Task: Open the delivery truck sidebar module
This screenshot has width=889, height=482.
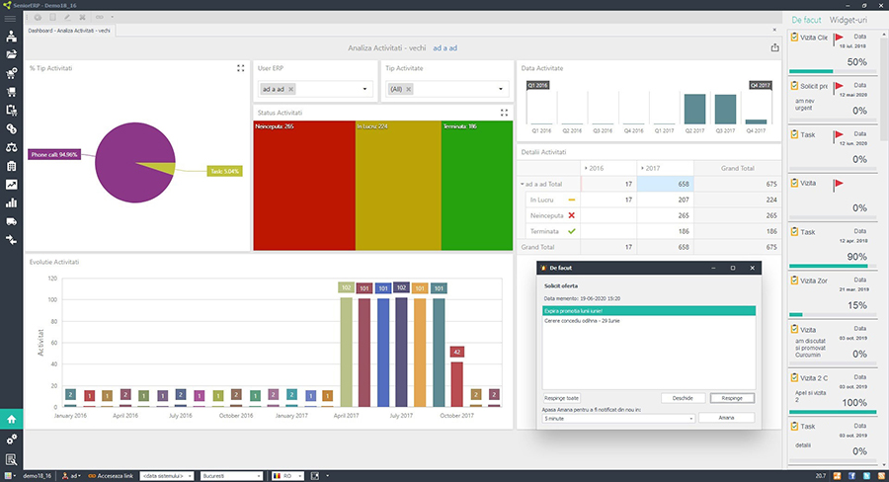Action: coord(11,221)
